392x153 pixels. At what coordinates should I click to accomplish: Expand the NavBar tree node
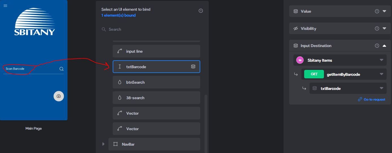pos(103,144)
